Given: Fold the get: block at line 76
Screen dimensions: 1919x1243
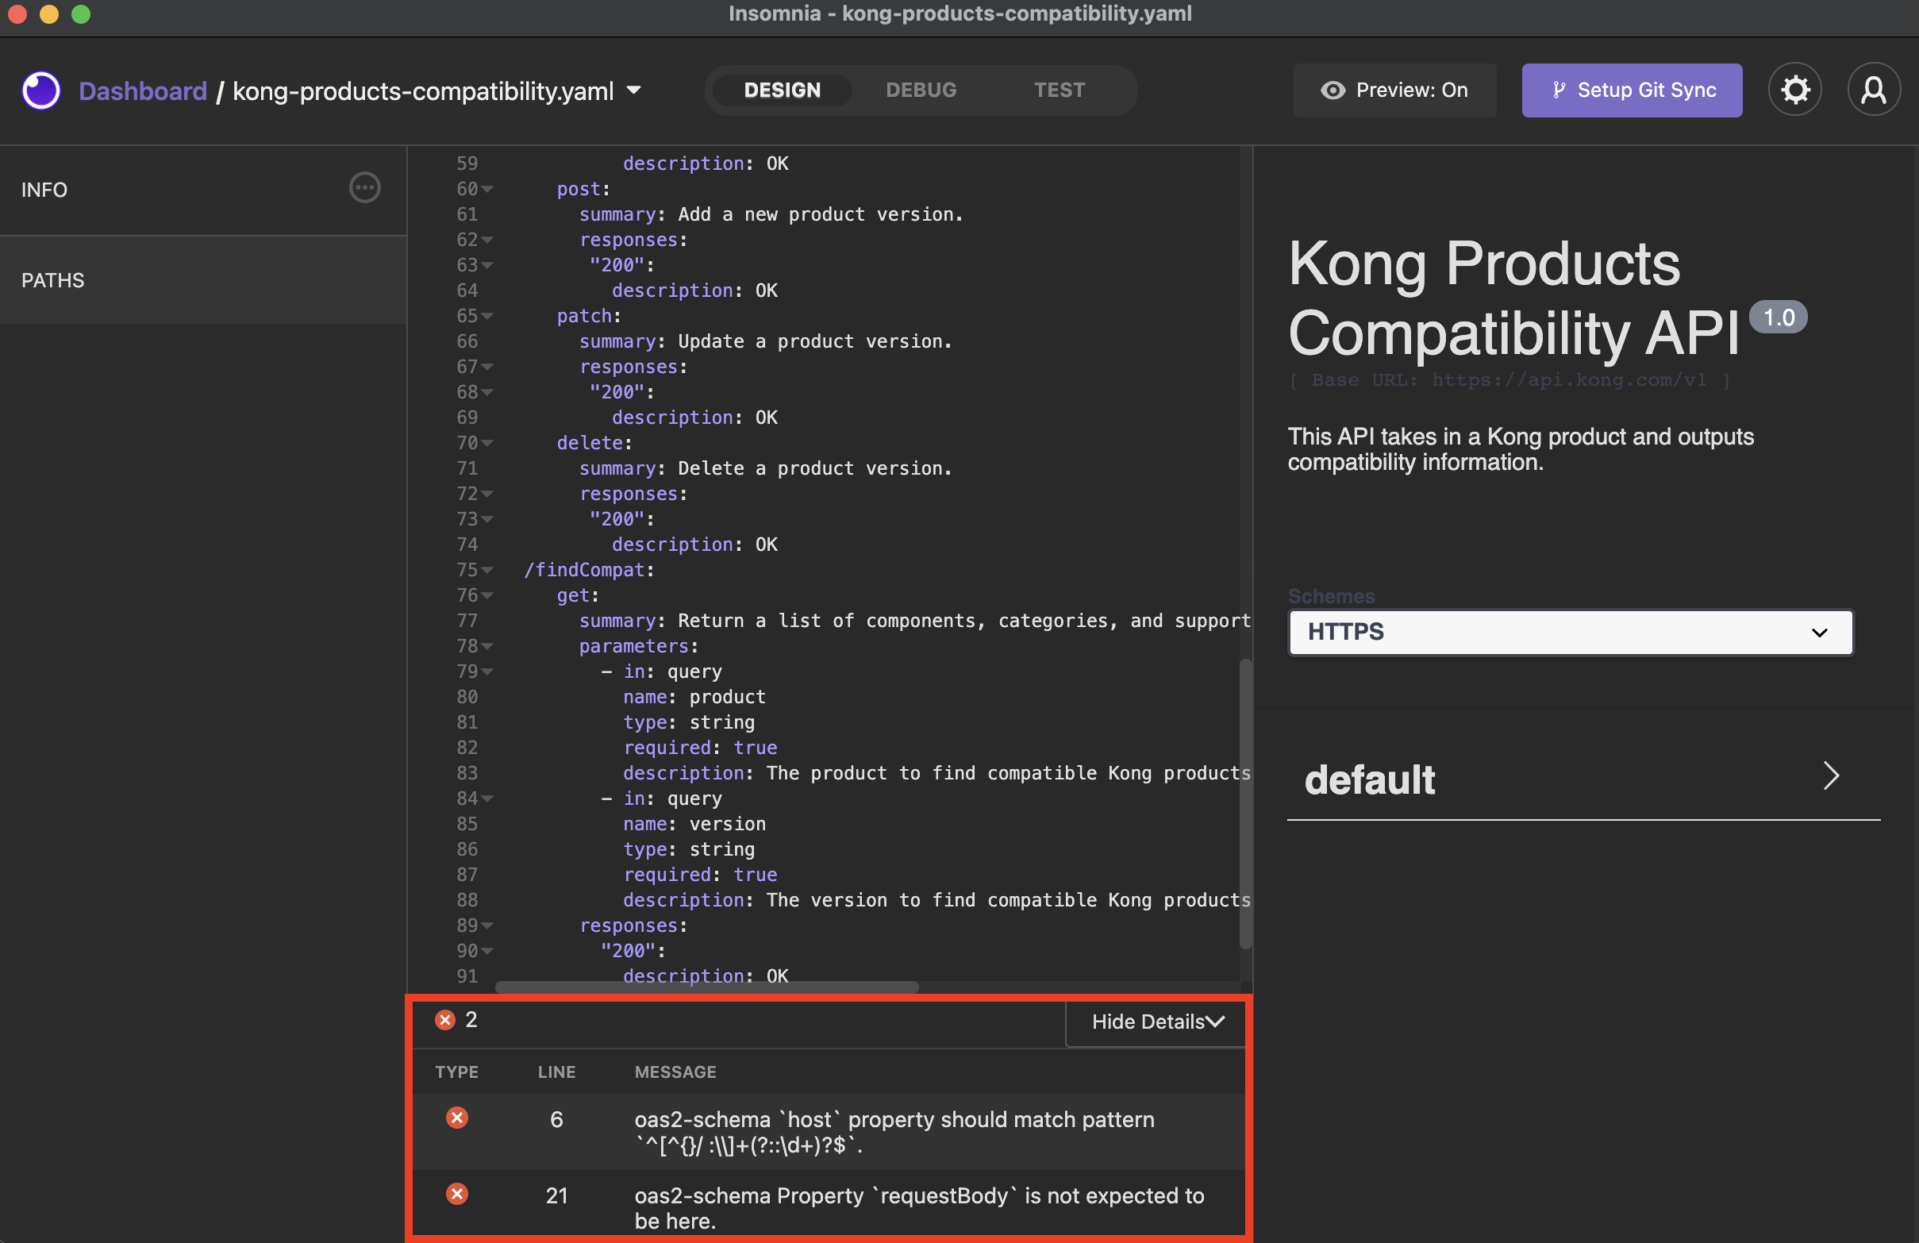Looking at the screenshot, I should click(487, 595).
